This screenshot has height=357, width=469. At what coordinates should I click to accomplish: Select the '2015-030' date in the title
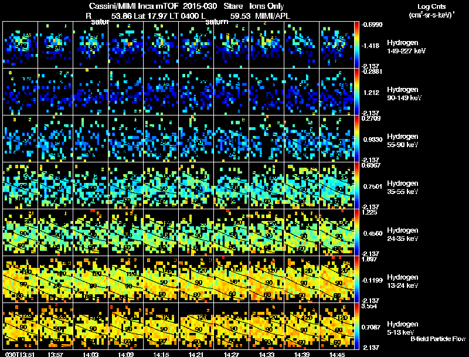pos(200,6)
